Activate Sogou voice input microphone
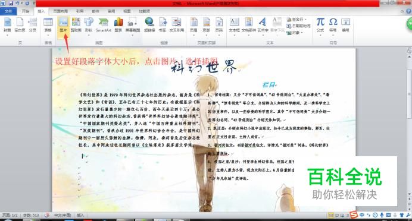This screenshot has width=412, height=221. click(x=382, y=215)
